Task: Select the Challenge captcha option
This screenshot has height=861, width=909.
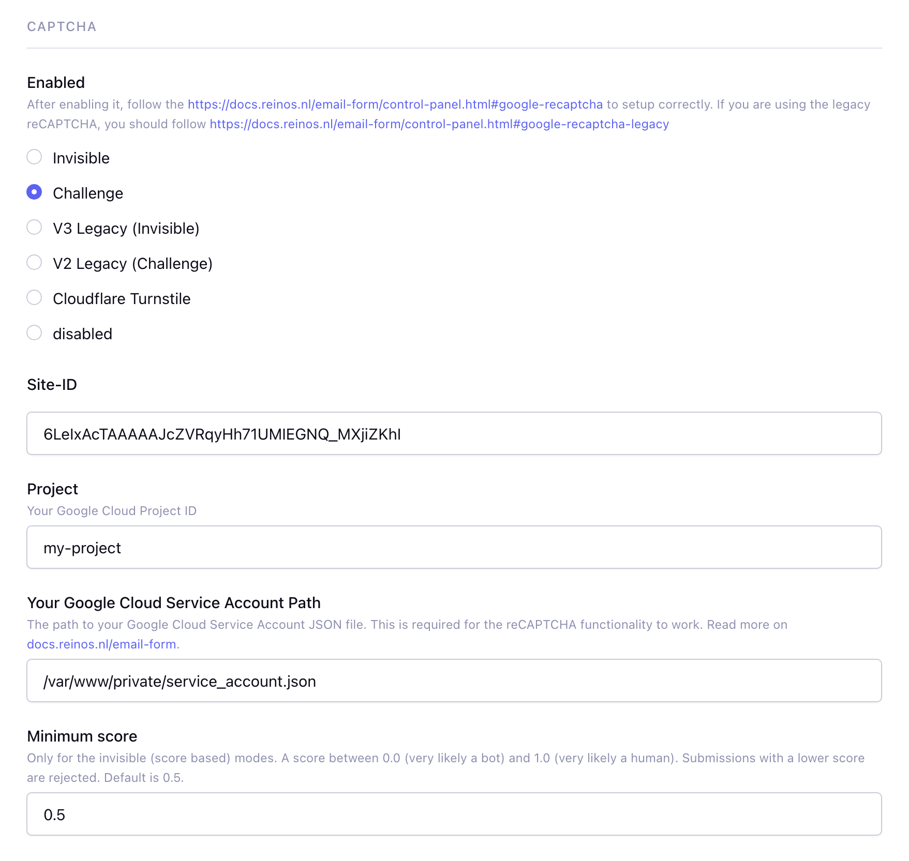Action: point(34,192)
